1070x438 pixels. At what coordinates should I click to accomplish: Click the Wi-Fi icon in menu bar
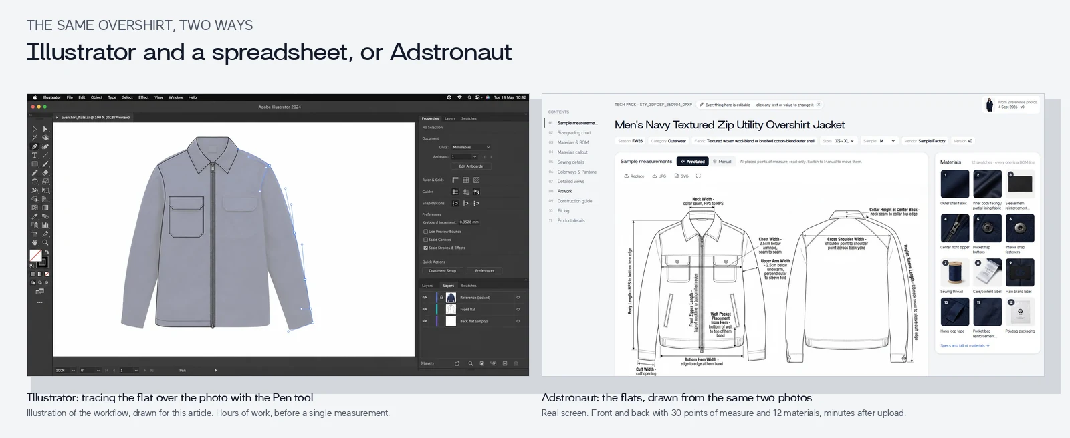click(x=459, y=97)
